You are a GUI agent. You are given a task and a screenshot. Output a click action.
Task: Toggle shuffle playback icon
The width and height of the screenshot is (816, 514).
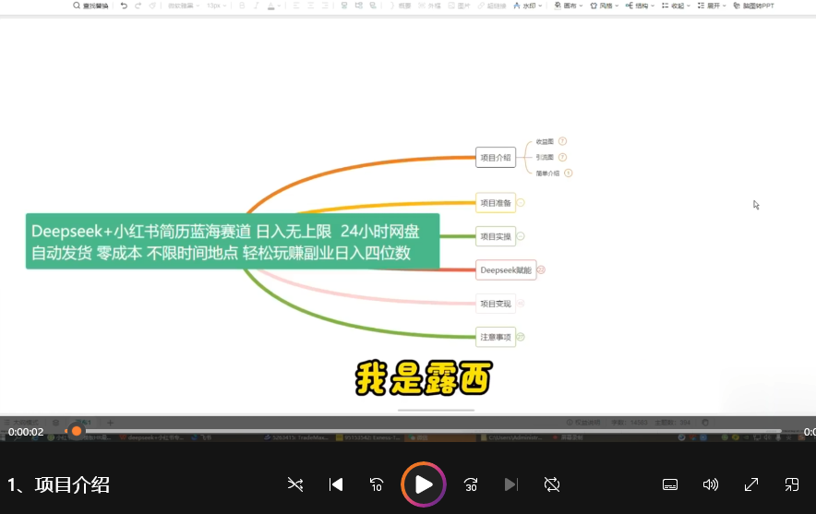coord(295,484)
